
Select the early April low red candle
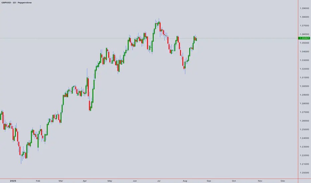89,106
